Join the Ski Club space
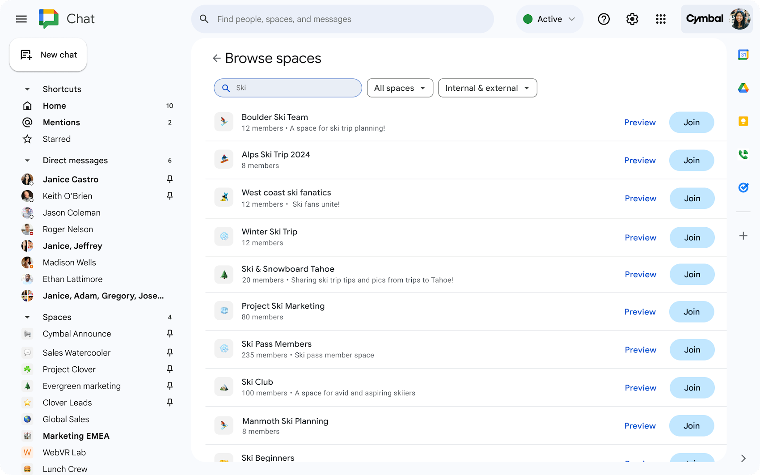This screenshot has height=475, width=760. (692, 388)
